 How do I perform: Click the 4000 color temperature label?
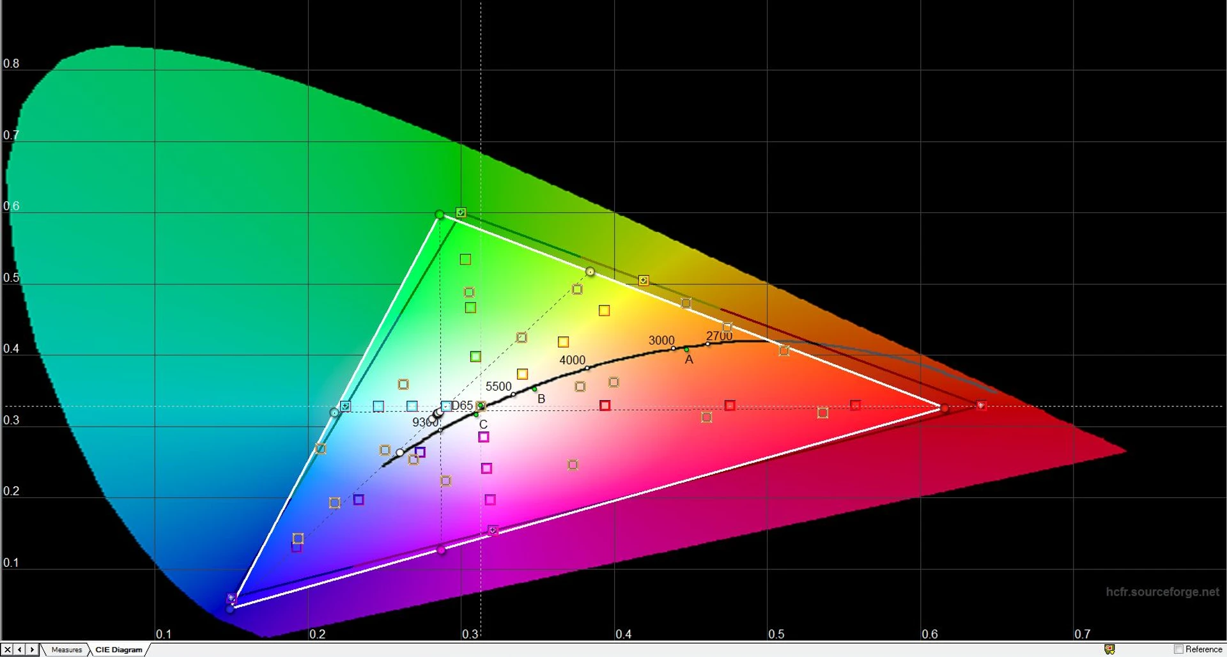coord(572,360)
